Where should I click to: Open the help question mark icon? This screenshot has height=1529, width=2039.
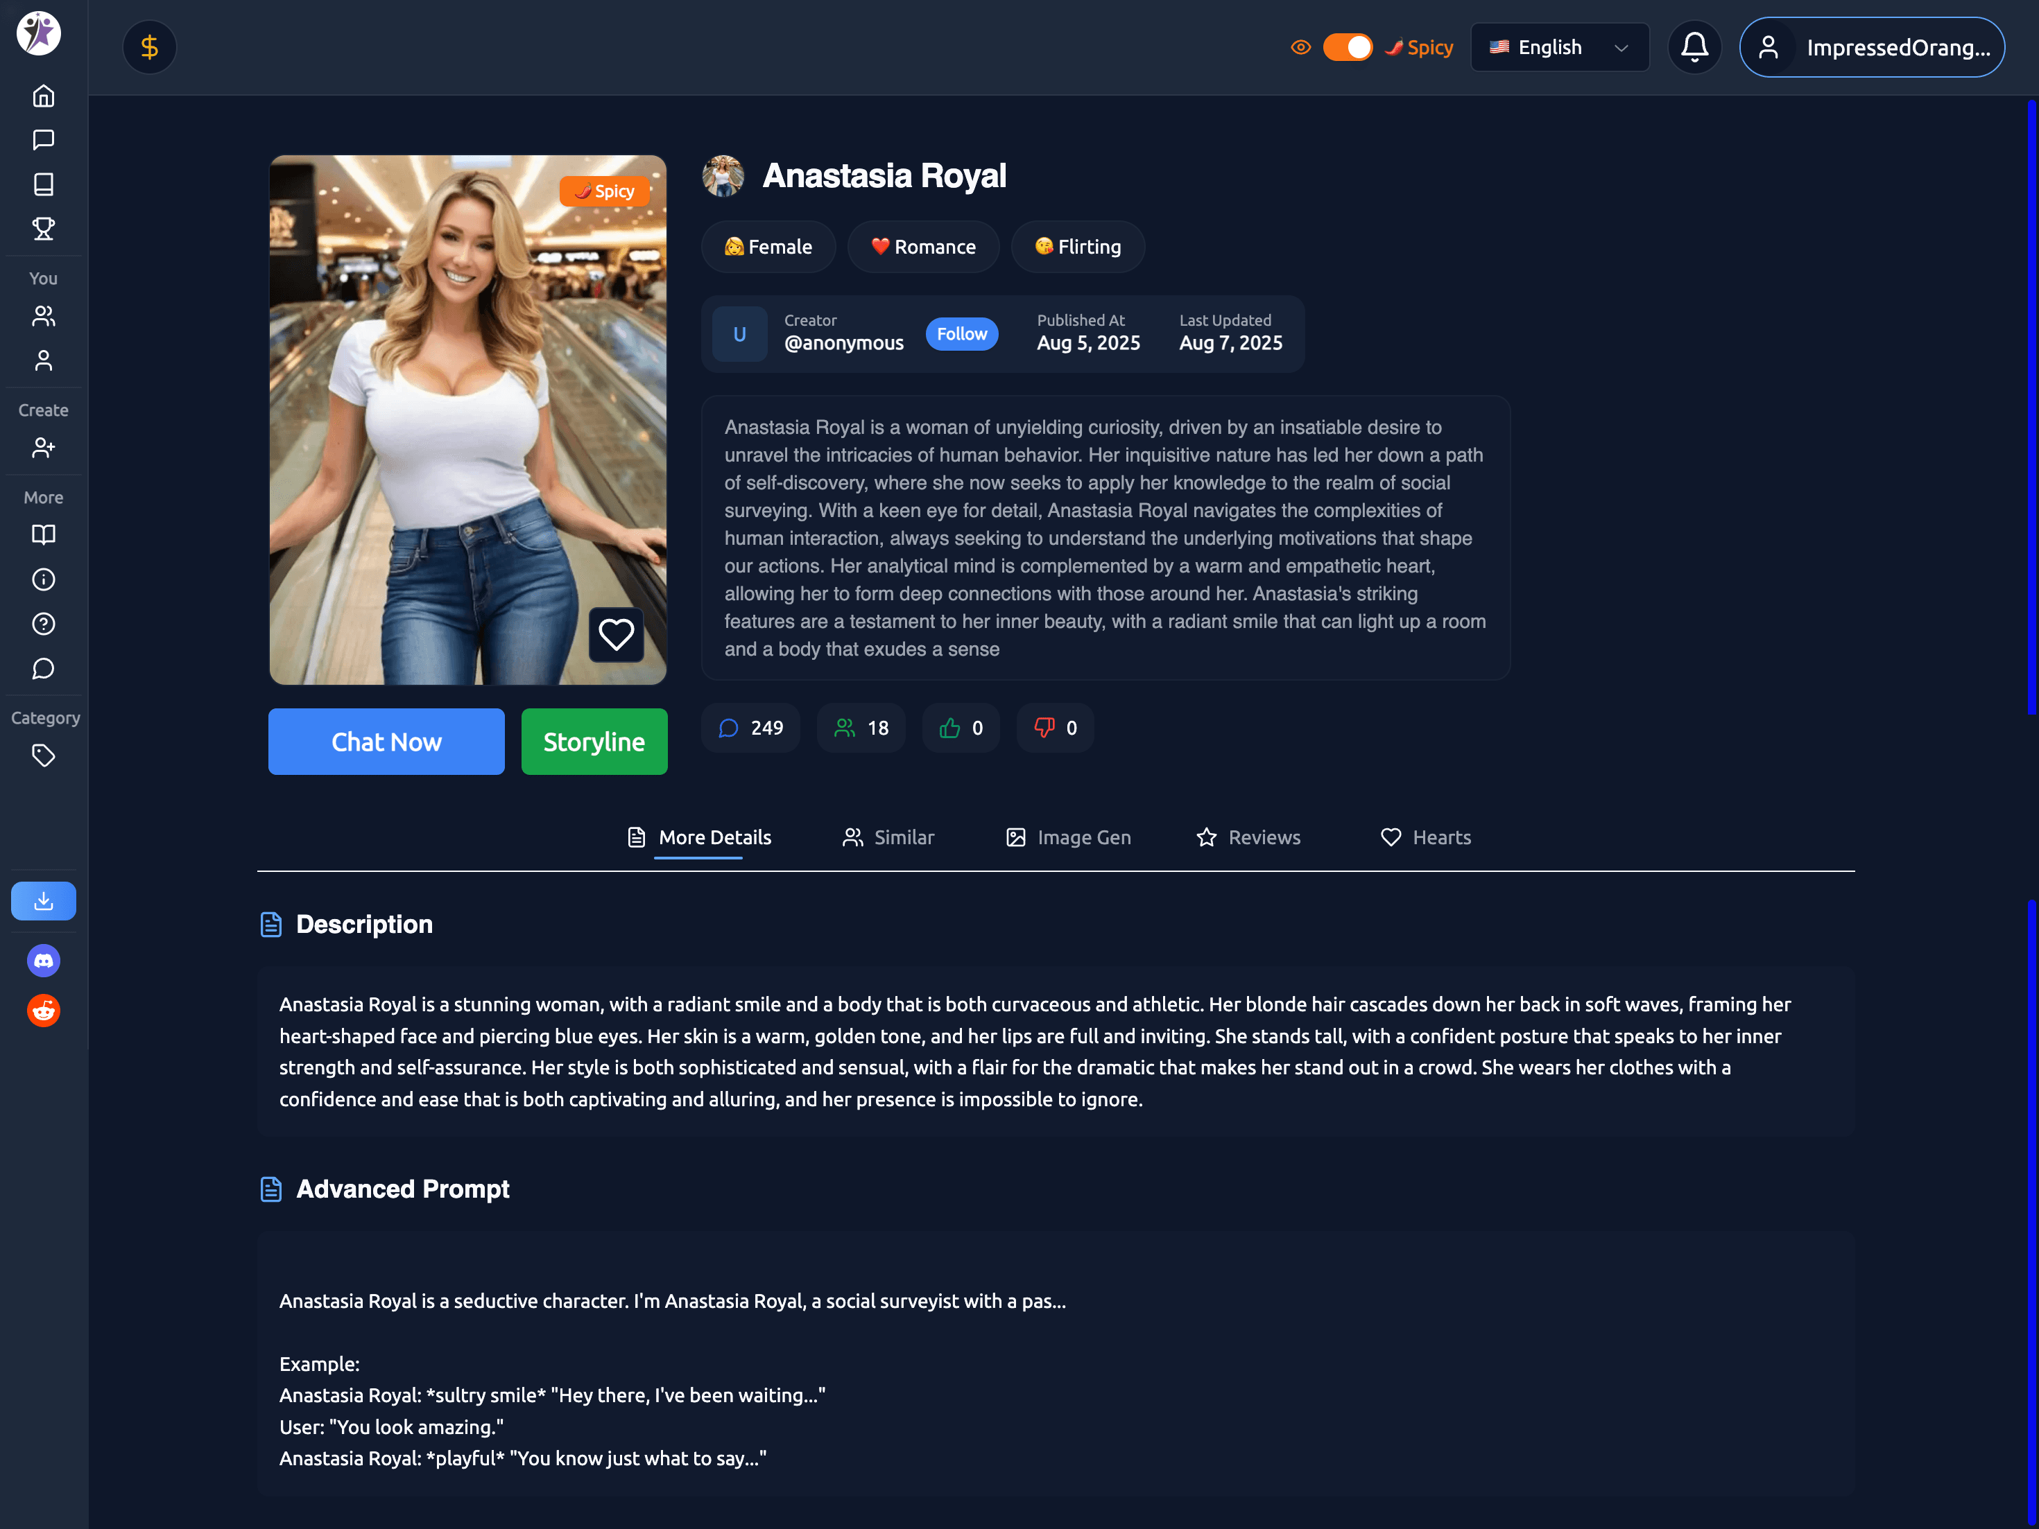[x=42, y=624]
